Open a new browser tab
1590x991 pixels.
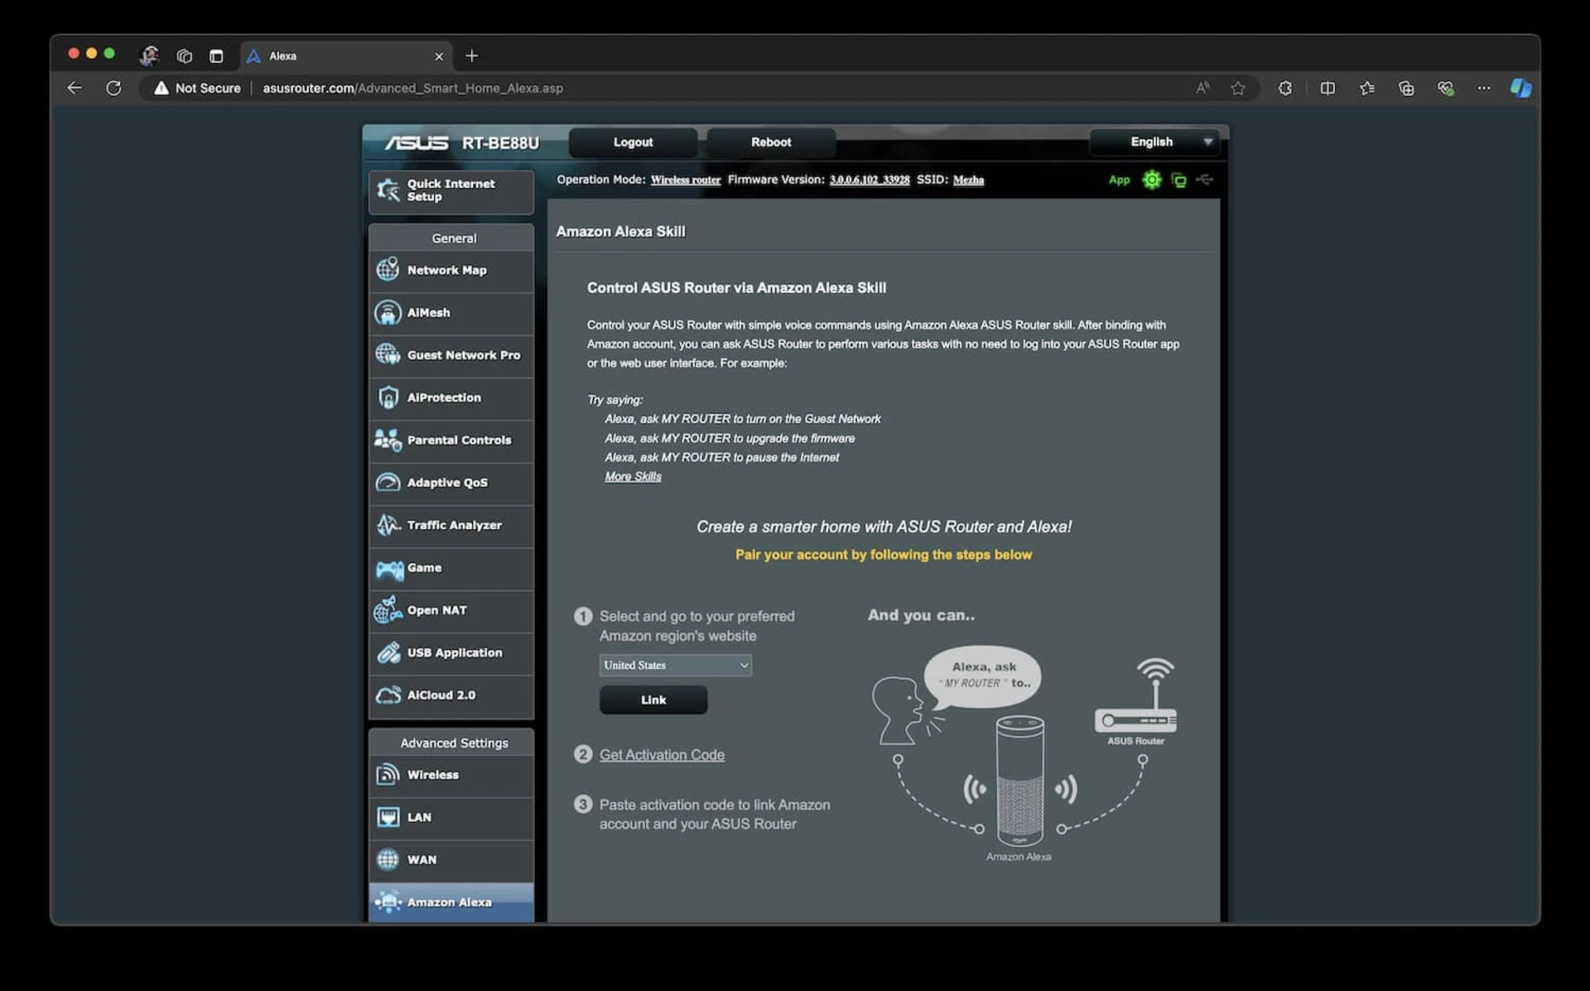click(471, 55)
